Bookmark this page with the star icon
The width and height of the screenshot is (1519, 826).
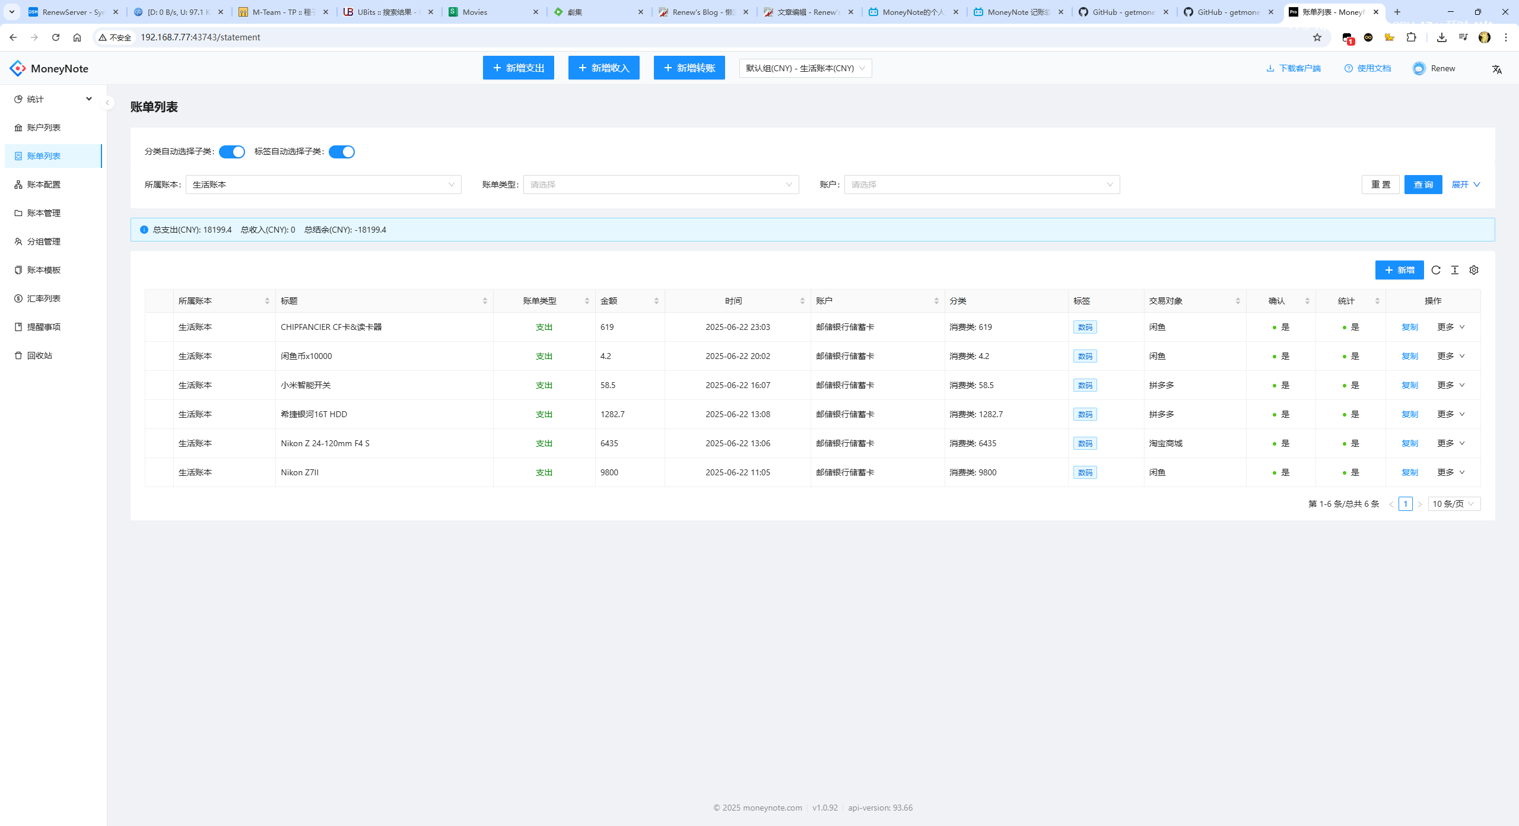point(1317,37)
